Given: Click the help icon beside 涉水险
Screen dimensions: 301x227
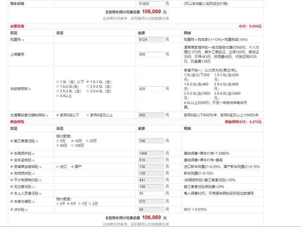Looking at the screenshot, I should [x=26, y=210].
